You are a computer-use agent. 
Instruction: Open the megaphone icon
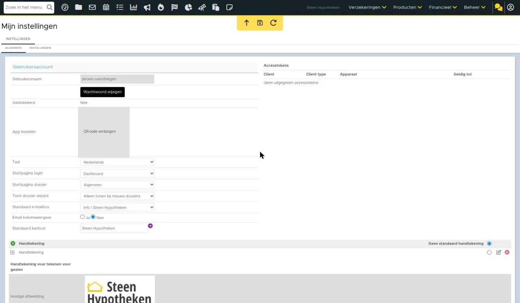click(147, 7)
